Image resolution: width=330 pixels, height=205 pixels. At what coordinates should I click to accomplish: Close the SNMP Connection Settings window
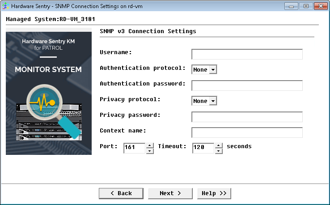(x=321, y=6)
